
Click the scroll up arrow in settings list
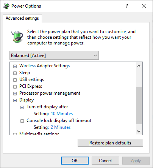click(x=139, y=66)
